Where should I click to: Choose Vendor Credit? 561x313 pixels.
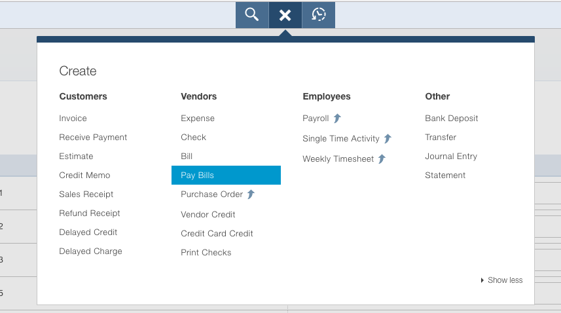tap(208, 215)
